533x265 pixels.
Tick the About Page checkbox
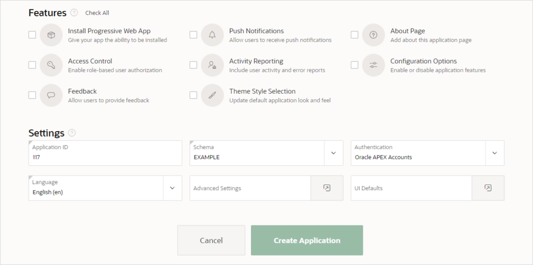tap(354, 35)
